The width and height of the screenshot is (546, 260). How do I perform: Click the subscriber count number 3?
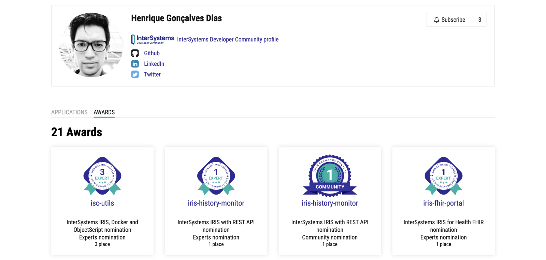tap(479, 20)
